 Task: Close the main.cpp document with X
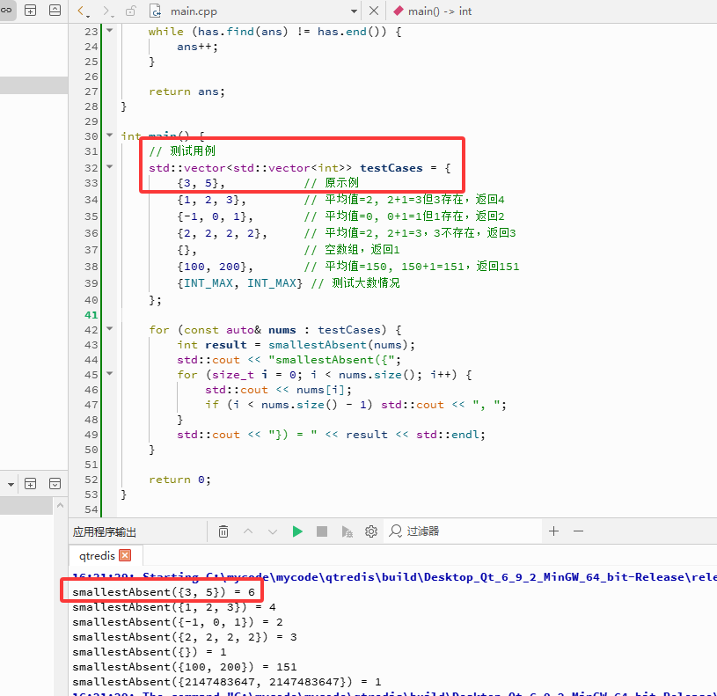(374, 11)
